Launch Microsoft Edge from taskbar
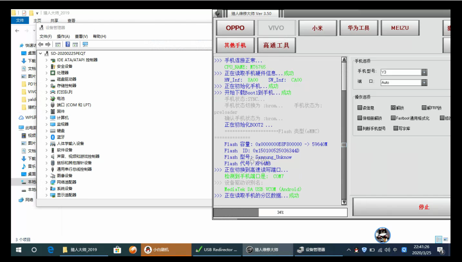462x262 pixels. [x=50, y=250]
